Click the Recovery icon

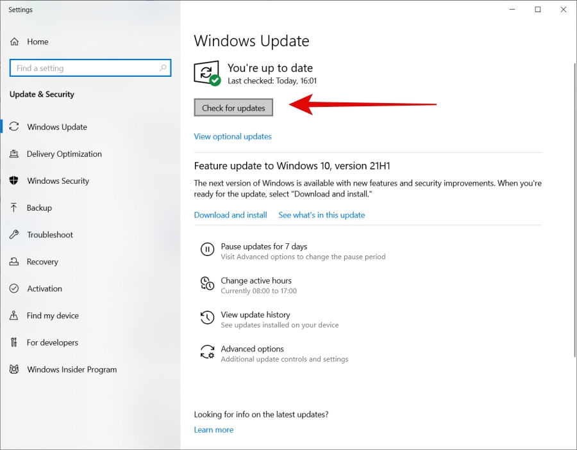pyautogui.click(x=14, y=262)
